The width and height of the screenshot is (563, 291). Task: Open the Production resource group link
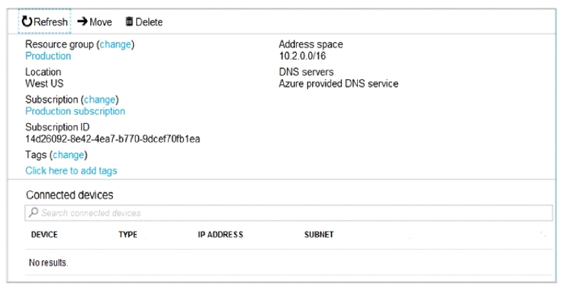pyautogui.click(x=48, y=56)
